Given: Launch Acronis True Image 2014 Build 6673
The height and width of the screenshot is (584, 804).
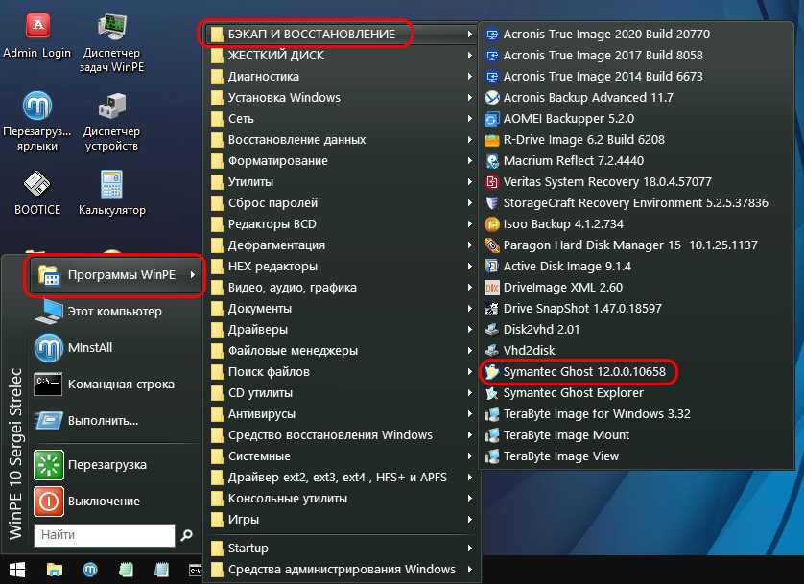Looking at the screenshot, I should click(636, 77).
